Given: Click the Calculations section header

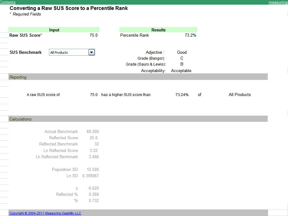Looking at the screenshot, I should pyautogui.click(x=138, y=119).
